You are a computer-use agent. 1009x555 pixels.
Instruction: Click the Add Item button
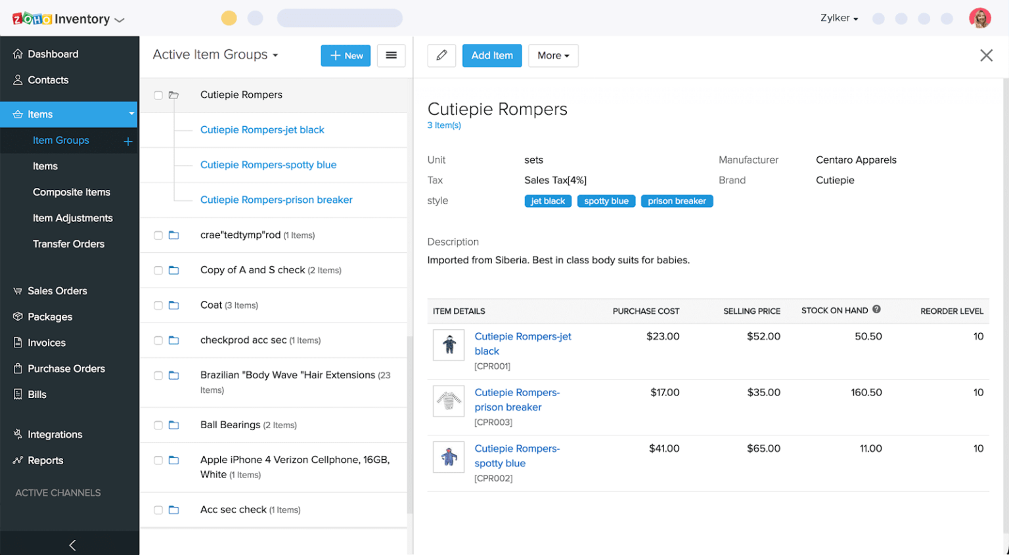pyautogui.click(x=492, y=55)
